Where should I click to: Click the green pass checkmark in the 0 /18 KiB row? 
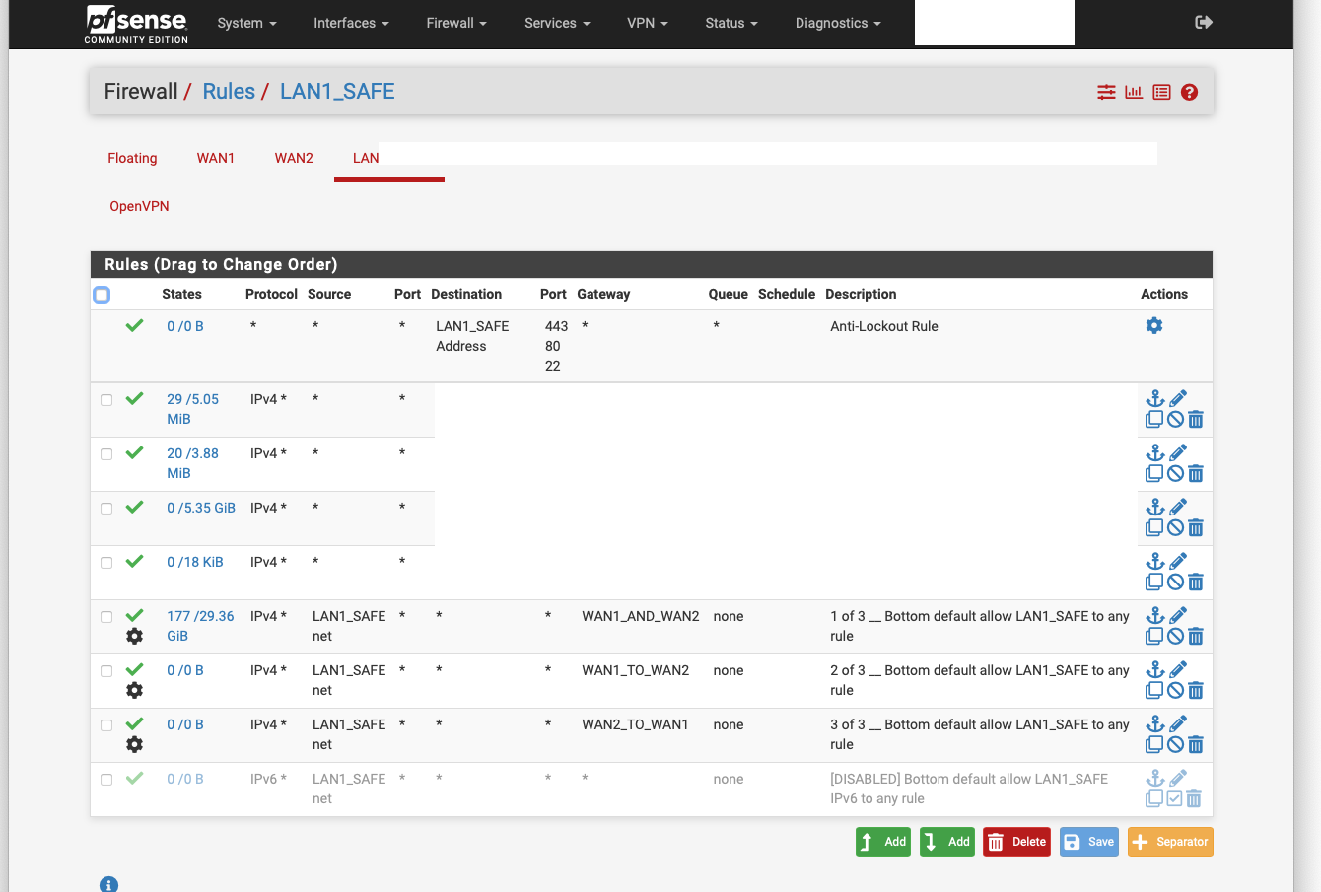pyautogui.click(x=135, y=561)
